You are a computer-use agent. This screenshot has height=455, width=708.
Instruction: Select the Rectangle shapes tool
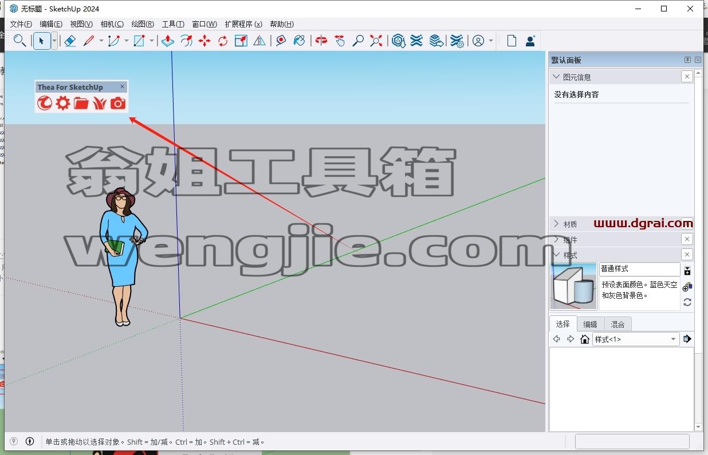(139, 41)
